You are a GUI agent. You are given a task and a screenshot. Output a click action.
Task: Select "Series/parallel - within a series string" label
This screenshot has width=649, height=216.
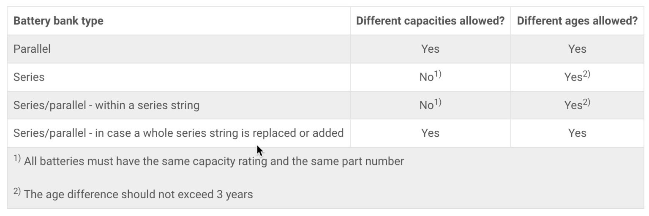point(106,105)
